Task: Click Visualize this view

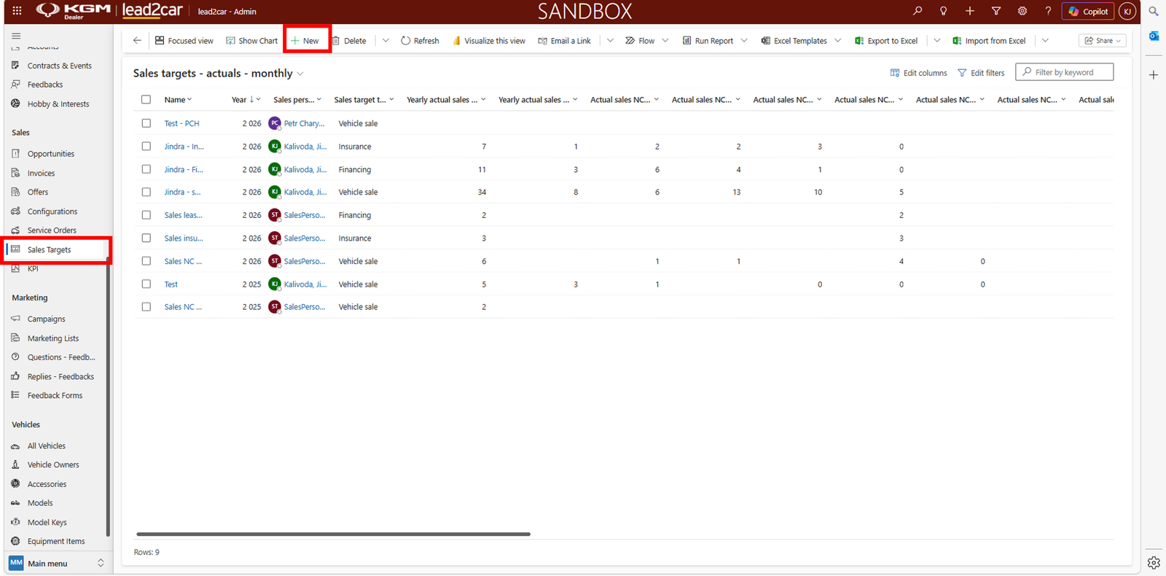Action: click(x=489, y=41)
